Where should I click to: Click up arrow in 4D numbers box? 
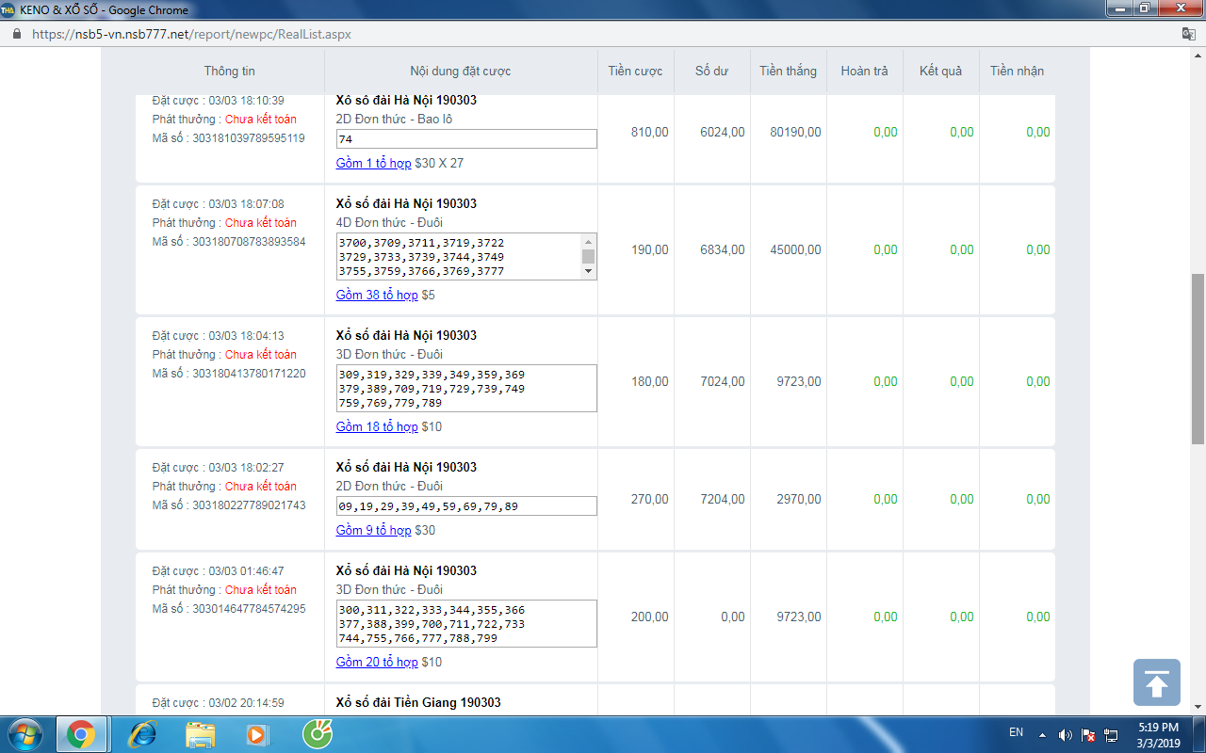pos(589,241)
